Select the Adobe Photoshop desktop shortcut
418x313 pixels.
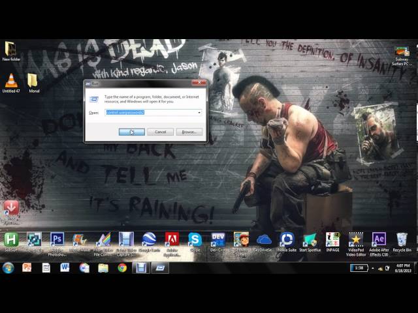click(x=57, y=244)
